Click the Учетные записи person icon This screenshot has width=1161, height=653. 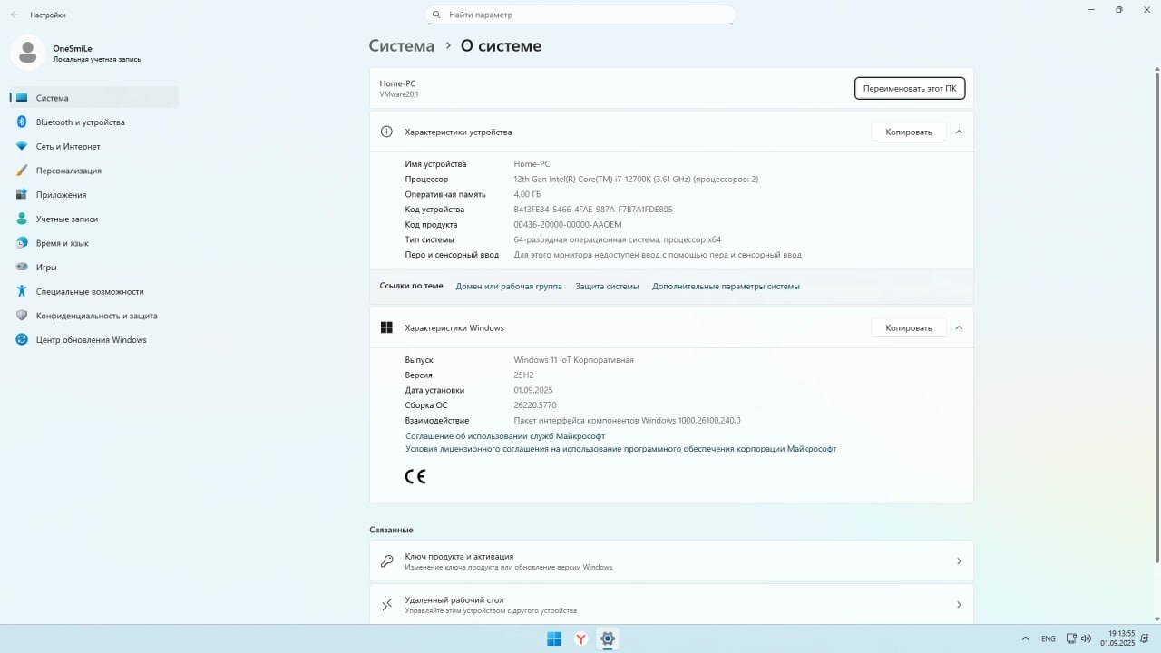(22, 219)
